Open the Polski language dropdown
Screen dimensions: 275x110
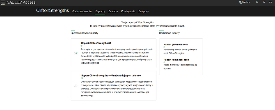pos(245,2)
